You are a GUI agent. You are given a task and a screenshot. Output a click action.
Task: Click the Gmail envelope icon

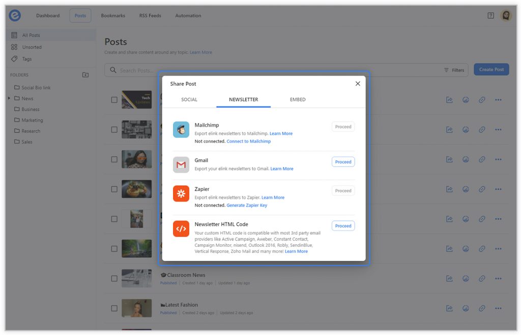click(x=181, y=165)
